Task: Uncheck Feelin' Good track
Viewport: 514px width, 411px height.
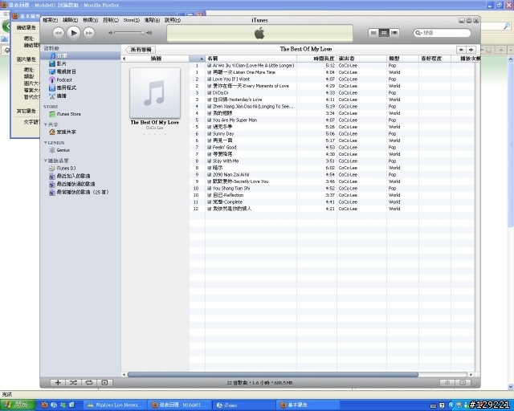Action: tap(210, 148)
